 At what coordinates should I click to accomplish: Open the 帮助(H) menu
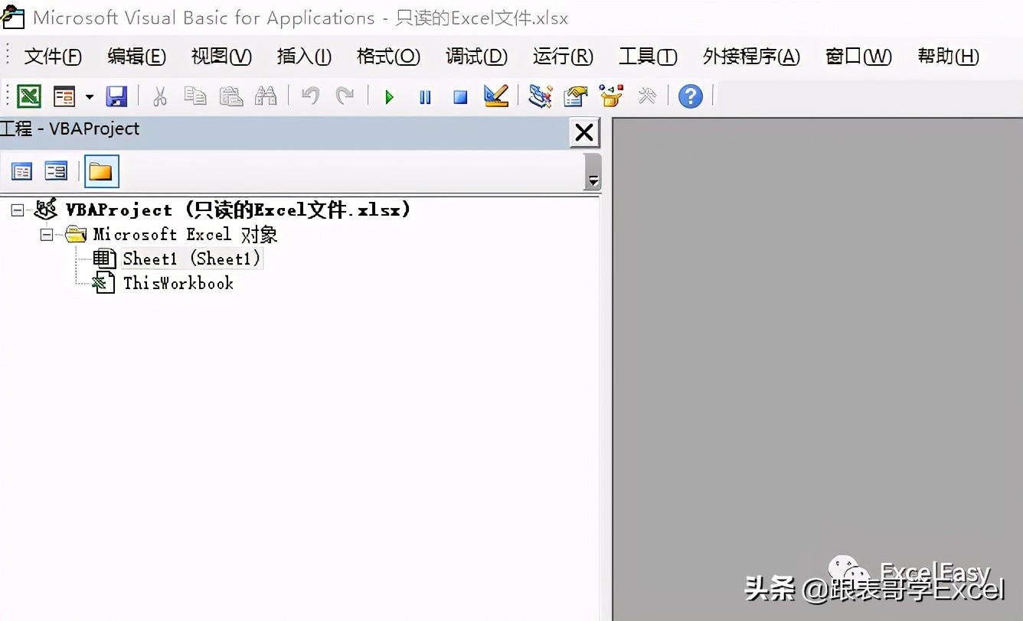pyautogui.click(x=948, y=57)
